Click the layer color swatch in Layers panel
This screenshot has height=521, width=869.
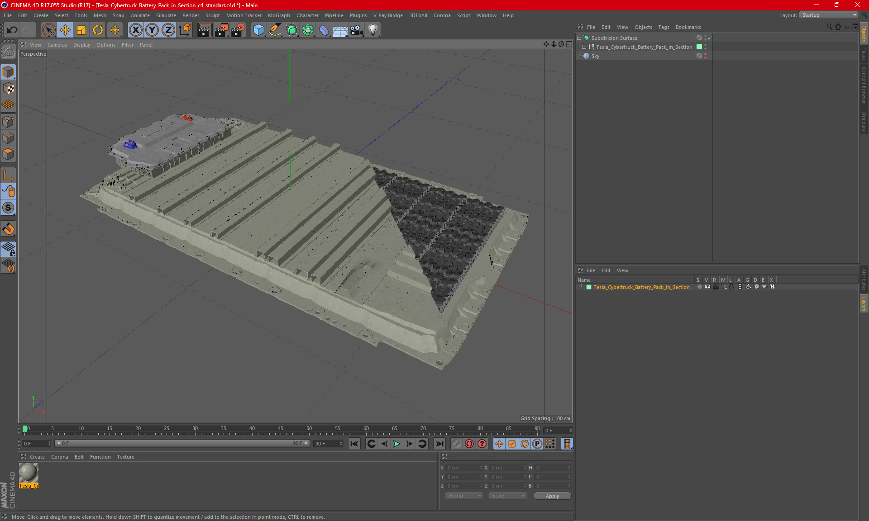(x=589, y=287)
